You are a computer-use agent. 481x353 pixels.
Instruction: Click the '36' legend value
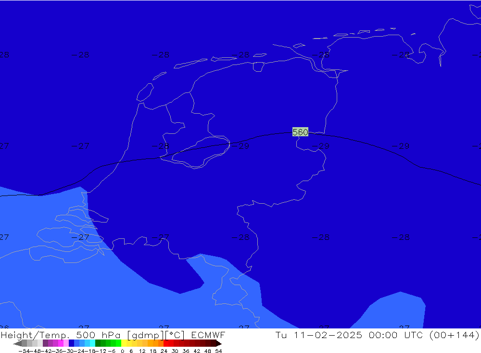(186, 351)
